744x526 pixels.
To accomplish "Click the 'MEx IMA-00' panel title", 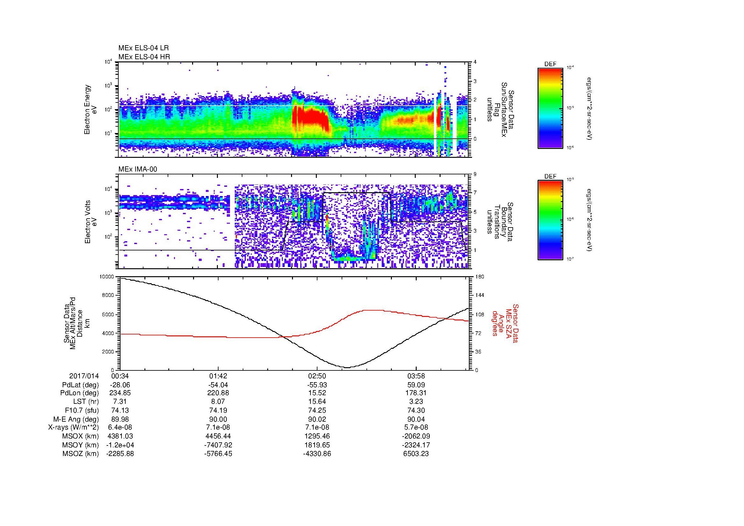I will (x=138, y=169).
